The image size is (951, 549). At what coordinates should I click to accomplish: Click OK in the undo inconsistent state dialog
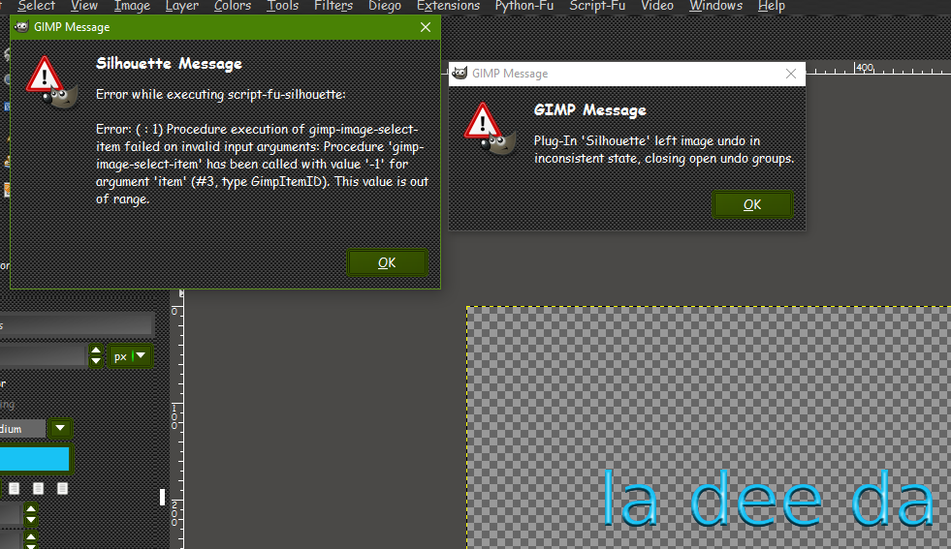click(x=752, y=204)
